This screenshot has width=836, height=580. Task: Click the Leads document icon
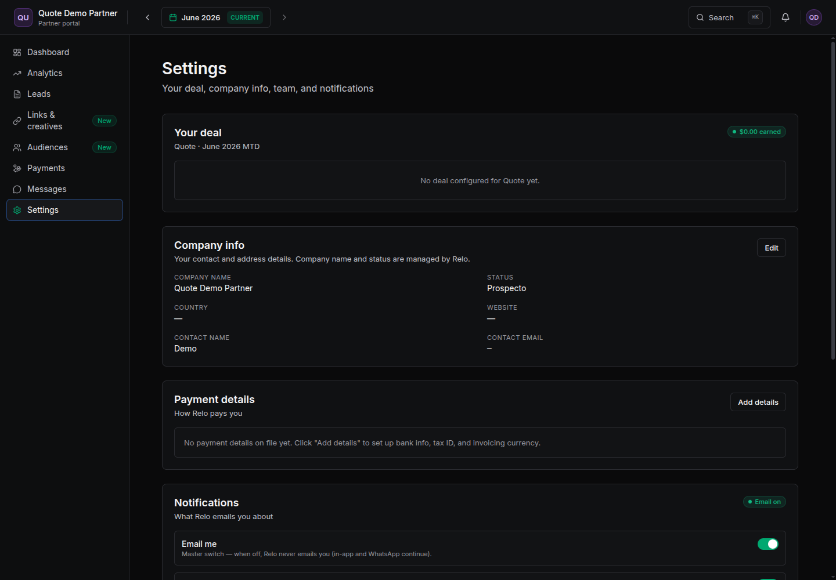pos(17,94)
